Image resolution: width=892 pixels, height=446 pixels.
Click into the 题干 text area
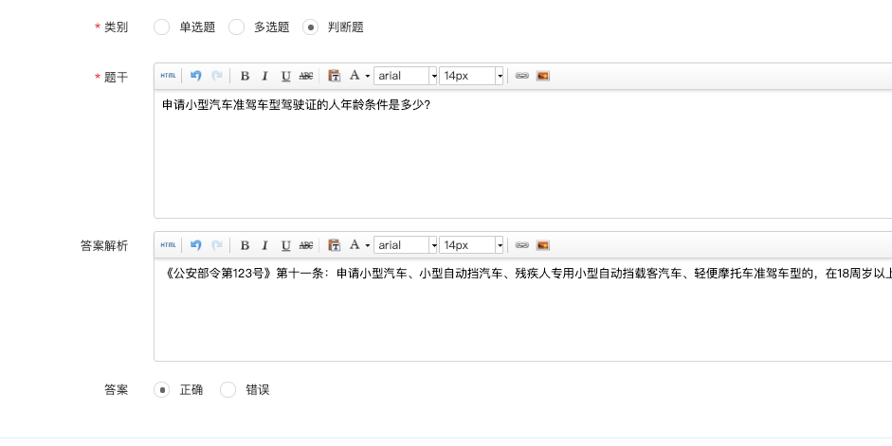tap(523, 153)
